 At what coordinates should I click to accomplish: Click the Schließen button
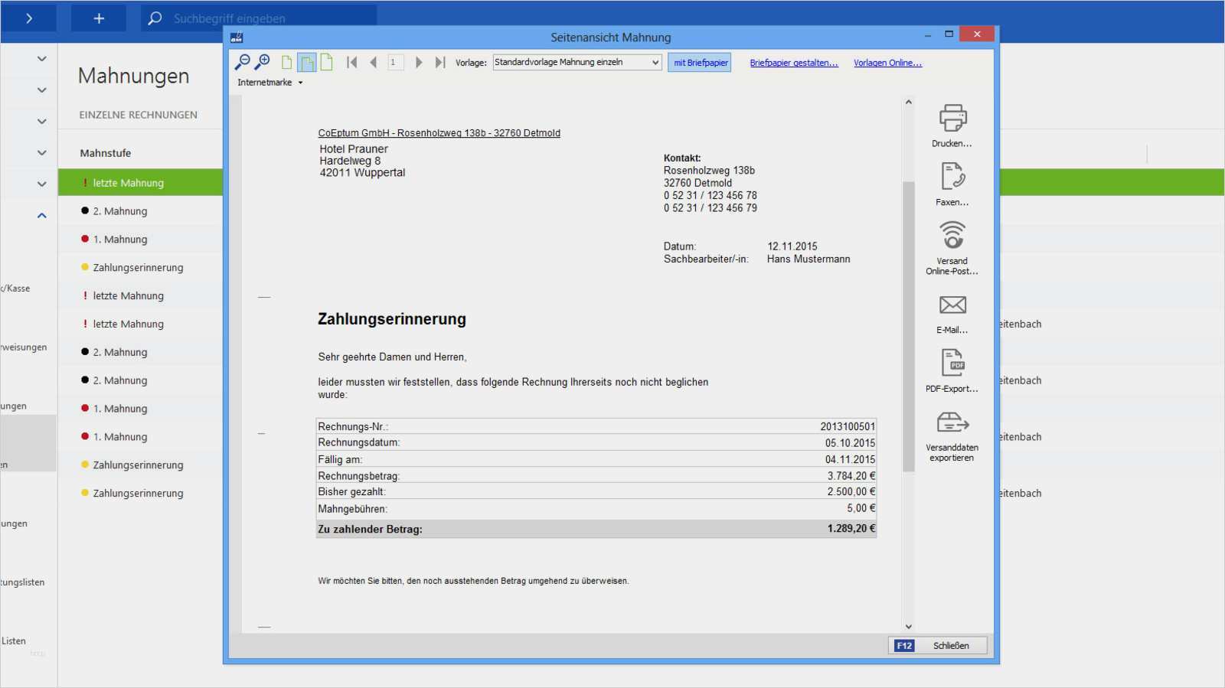click(938, 646)
